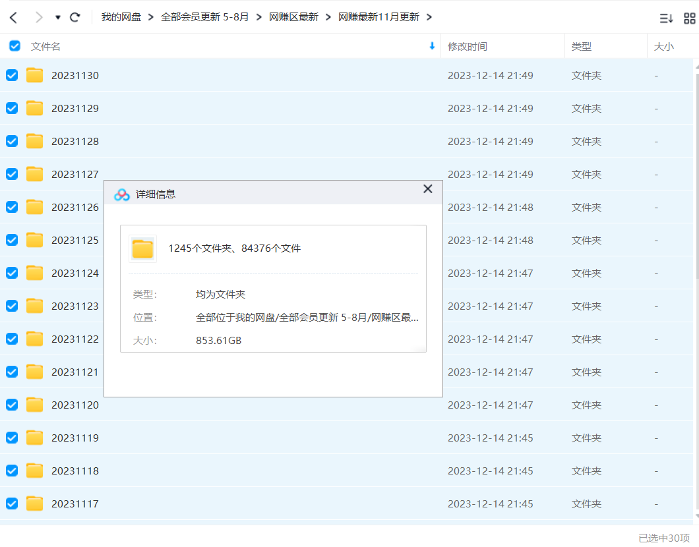
Task: Refresh the current folder listing
Action: point(75,17)
